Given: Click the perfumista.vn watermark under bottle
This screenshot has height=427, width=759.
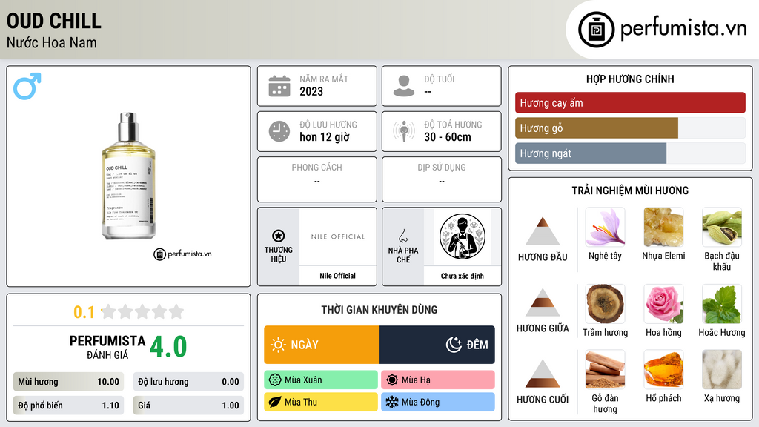Looking at the screenshot, I should point(182,254).
